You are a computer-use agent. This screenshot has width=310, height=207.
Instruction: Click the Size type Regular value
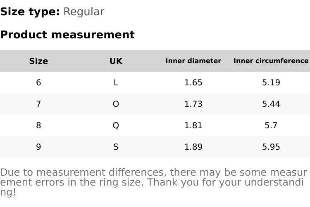click(83, 12)
